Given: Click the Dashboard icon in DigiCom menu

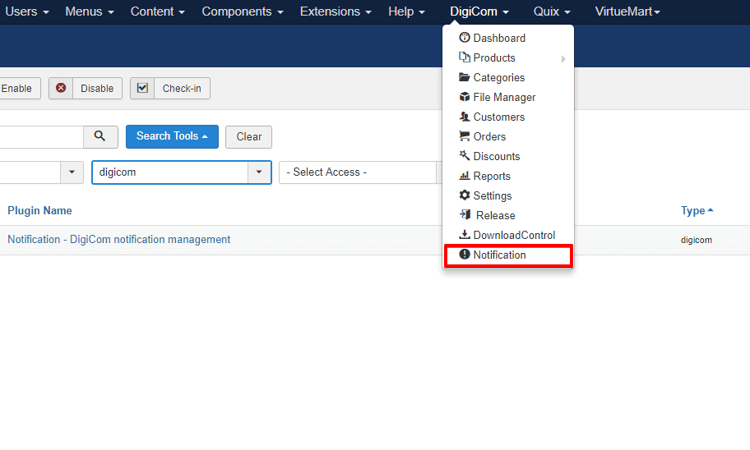Looking at the screenshot, I should point(465,38).
